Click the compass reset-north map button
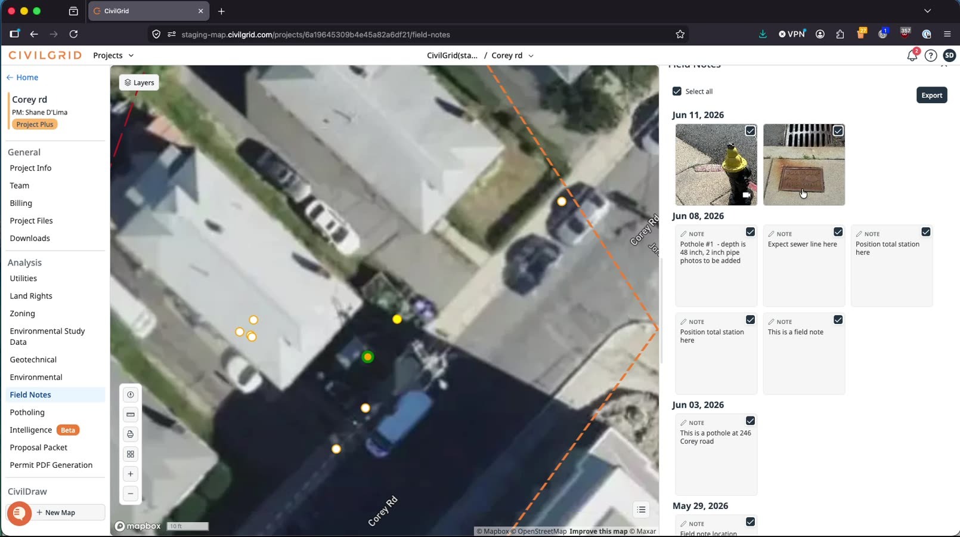The height and width of the screenshot is (537, 960). click(131, 394)
